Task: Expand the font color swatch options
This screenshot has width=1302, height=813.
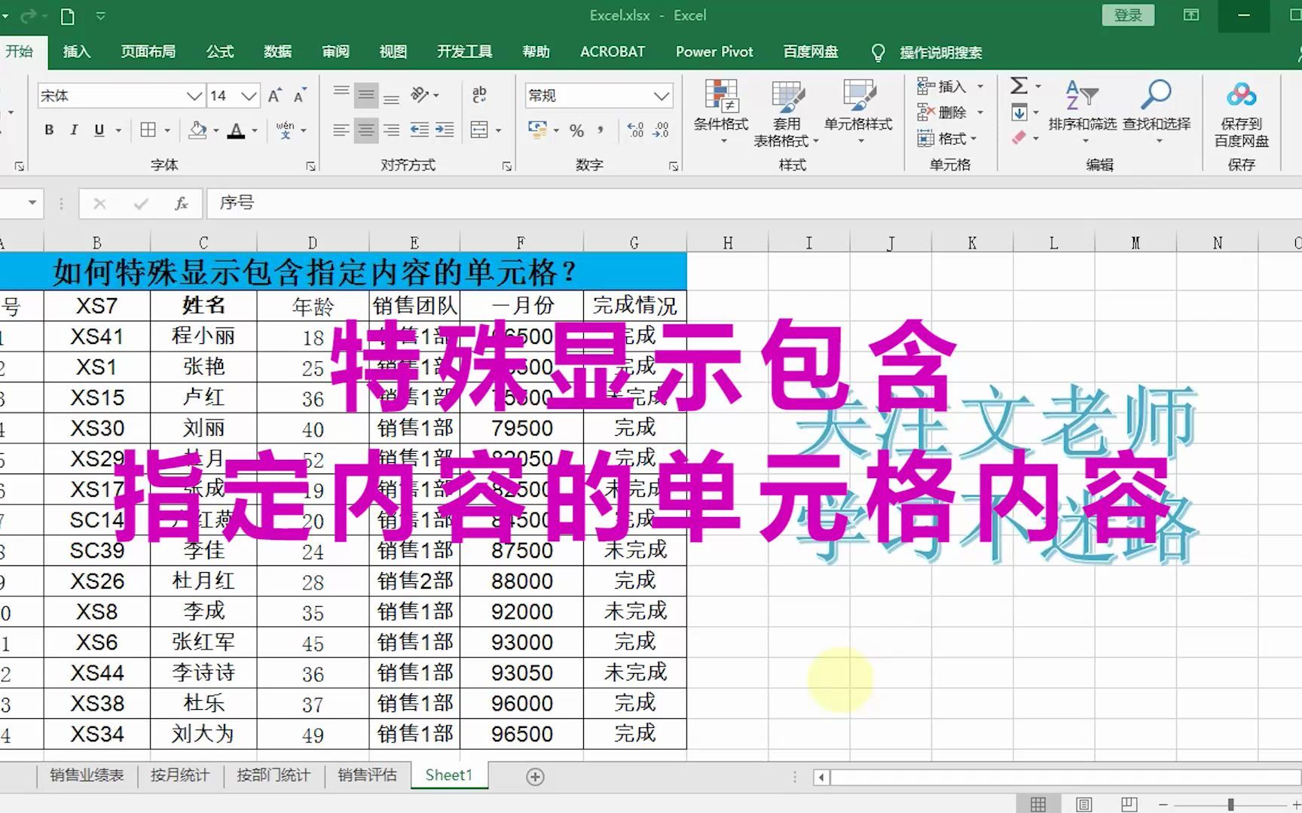Action: tap(255, 129)
